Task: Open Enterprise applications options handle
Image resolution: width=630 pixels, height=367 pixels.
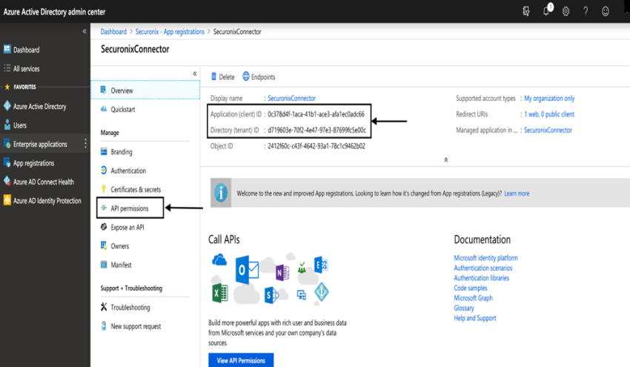Action: [85, 144]
